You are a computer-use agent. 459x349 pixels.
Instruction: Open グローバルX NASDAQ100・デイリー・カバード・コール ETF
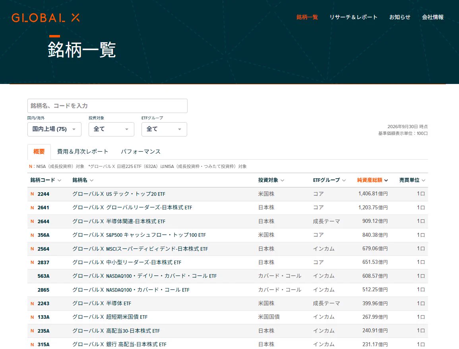click(x=145, y=276)
